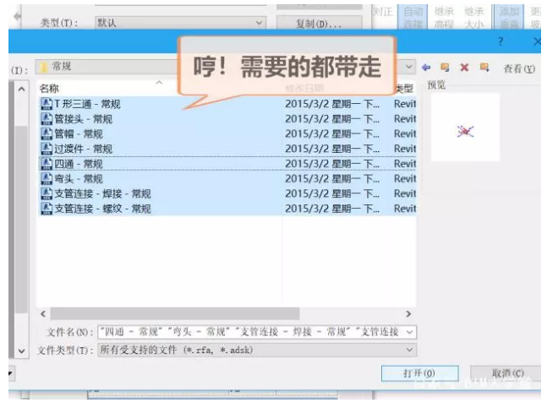Expand the 文件名 file name combo box
The height and width of the screenshot is (403, 547).
(410, 332)
